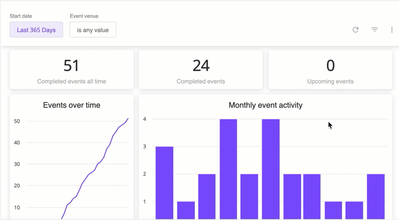Click the refresh dashboard icon
399x220 pixels.
pyautogui.click(x=355, y=30)
